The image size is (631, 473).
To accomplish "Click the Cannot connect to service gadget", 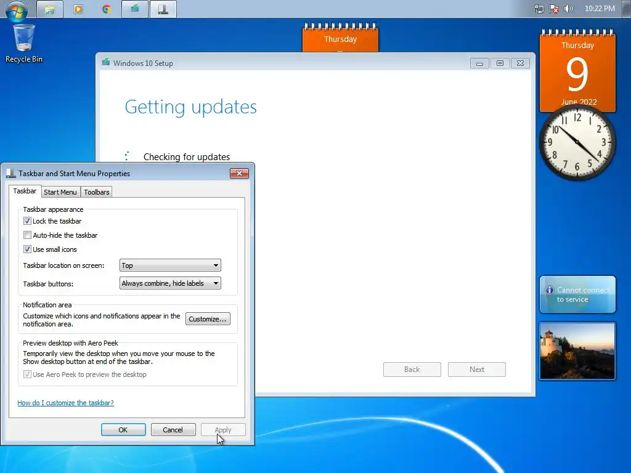I will pos(577,294).
